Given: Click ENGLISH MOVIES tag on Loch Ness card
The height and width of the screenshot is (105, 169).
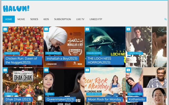Looking at the screenshot, I should pos(94,53).
